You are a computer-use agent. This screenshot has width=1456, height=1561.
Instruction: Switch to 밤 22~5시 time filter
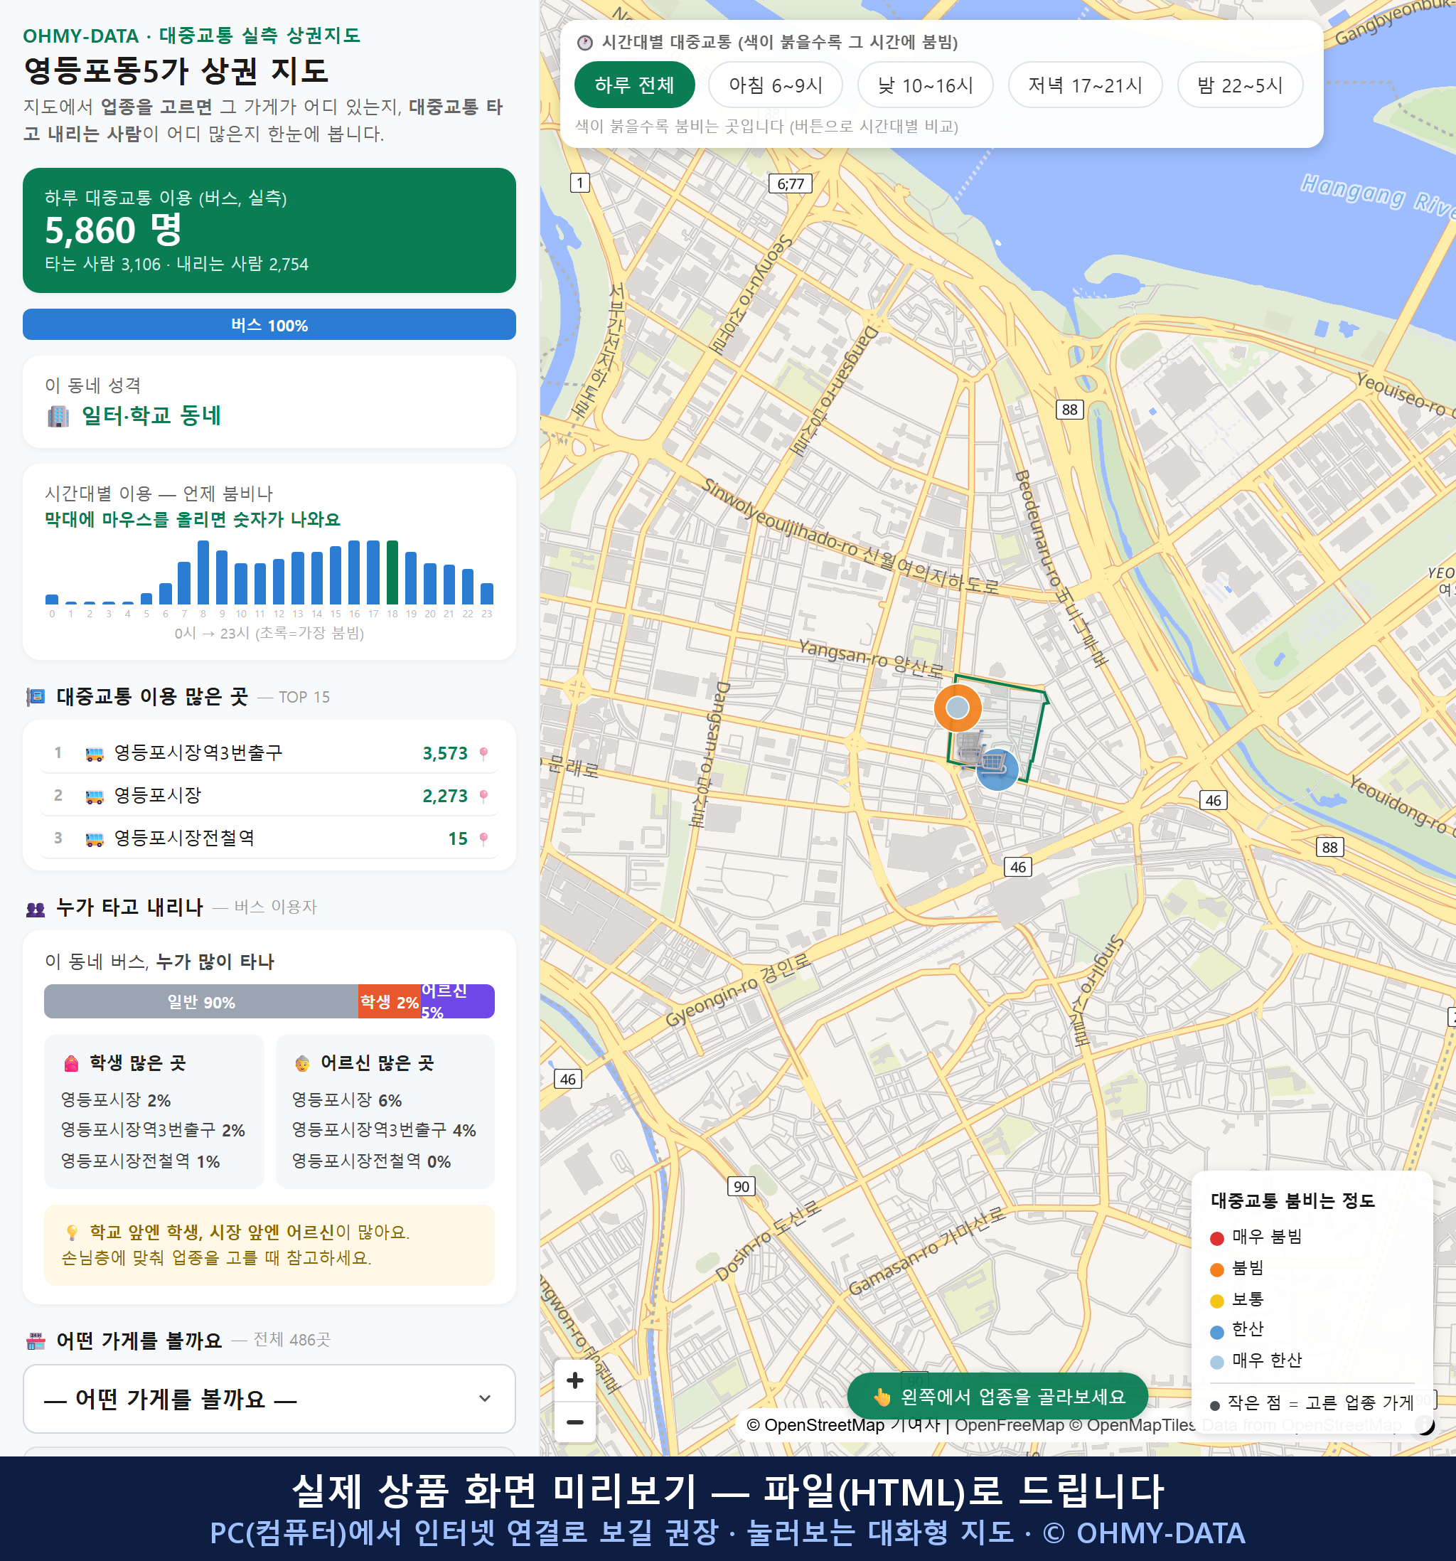click(1240, 85)
